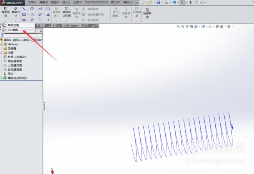The image size is (254, 174).
Task: Switch to the DimXpert tab
Action: 72,26
